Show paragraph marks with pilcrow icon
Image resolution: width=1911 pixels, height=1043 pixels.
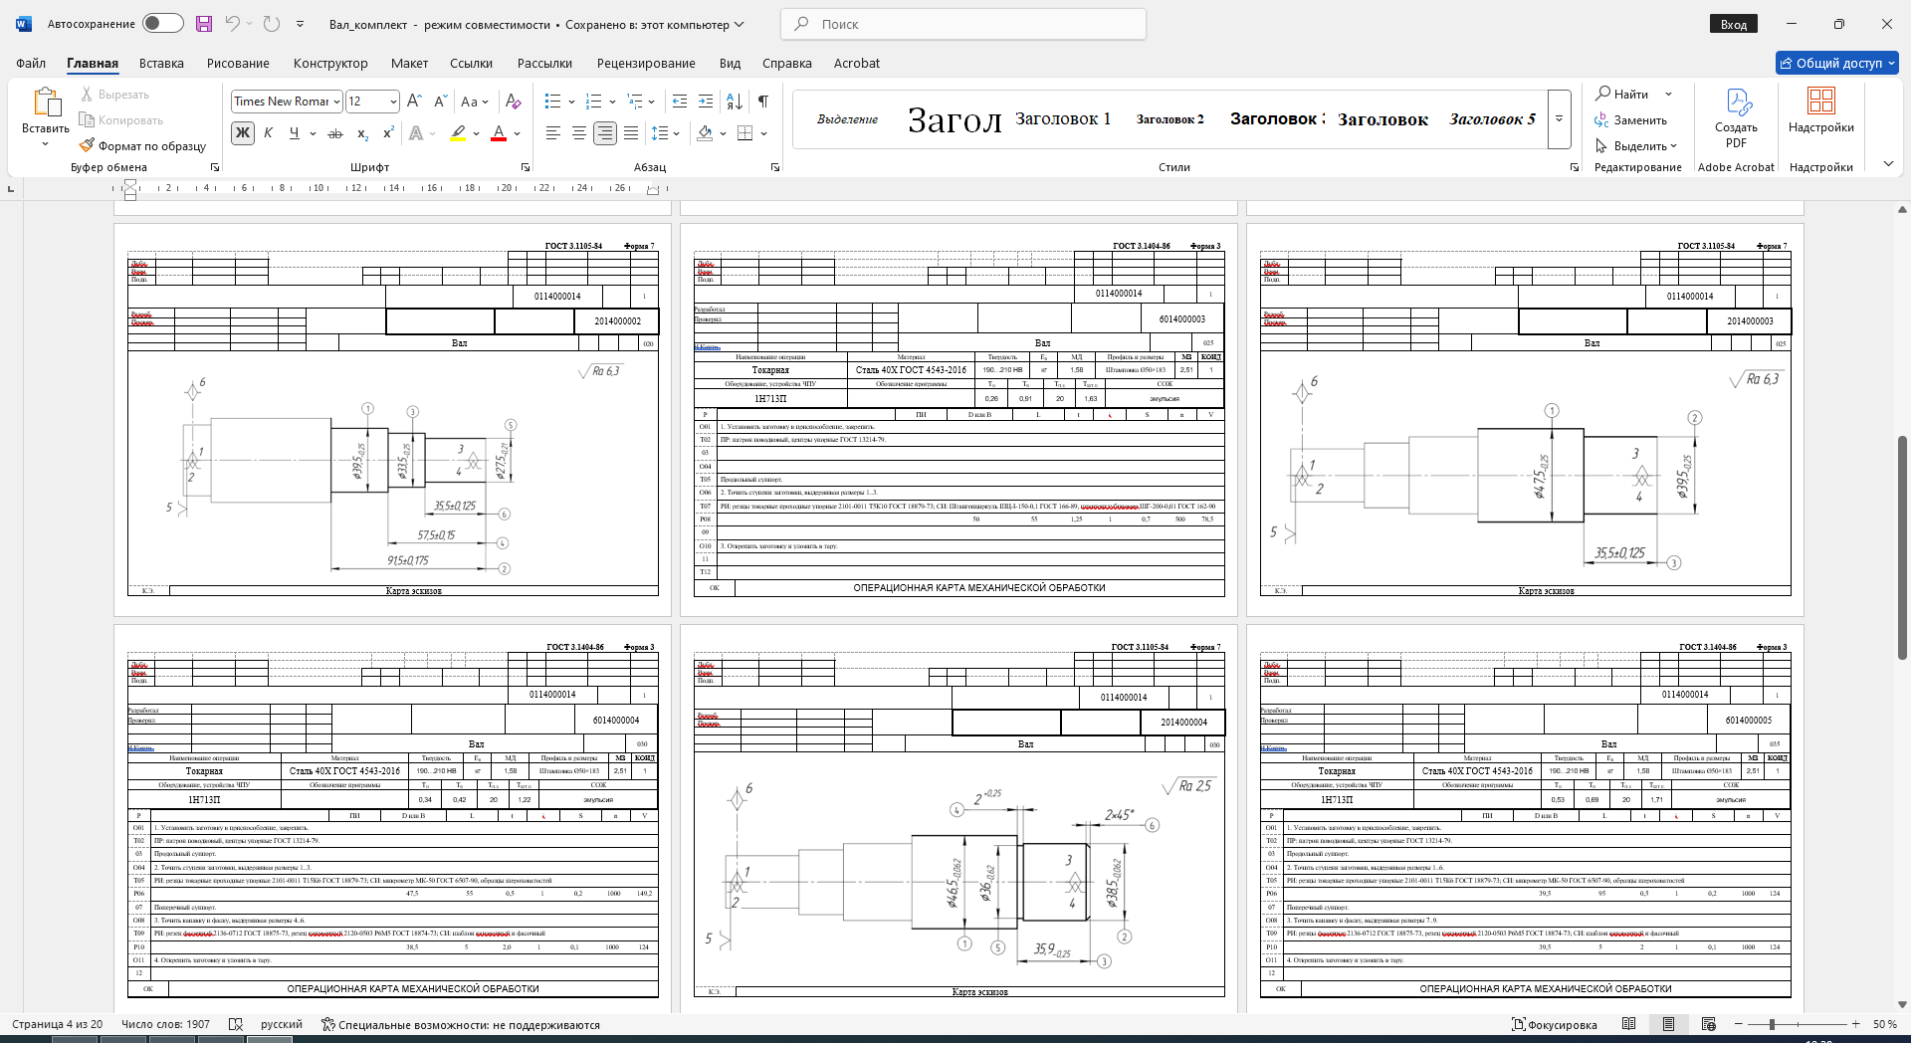coord(763,102)
